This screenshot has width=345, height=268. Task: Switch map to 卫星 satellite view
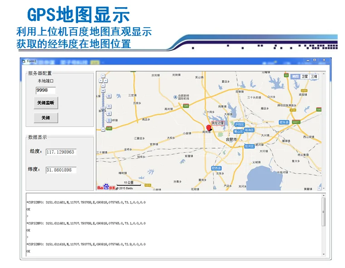point(305,76)
